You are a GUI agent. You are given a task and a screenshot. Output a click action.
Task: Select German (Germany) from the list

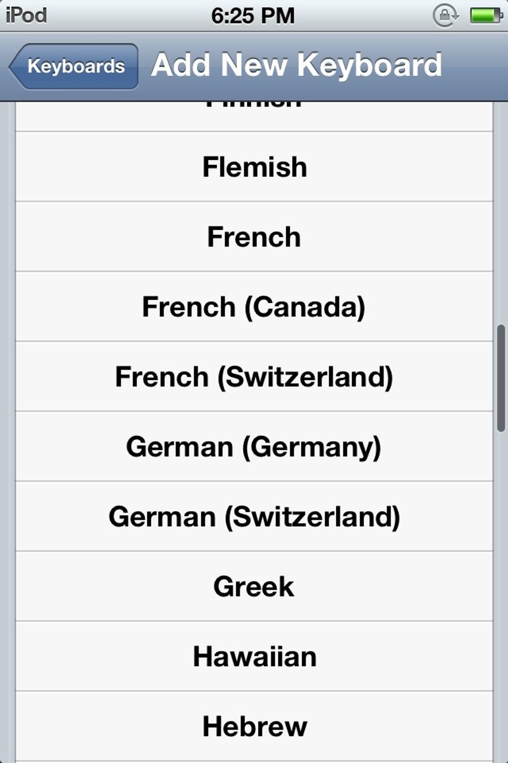(x=254, y=447)
